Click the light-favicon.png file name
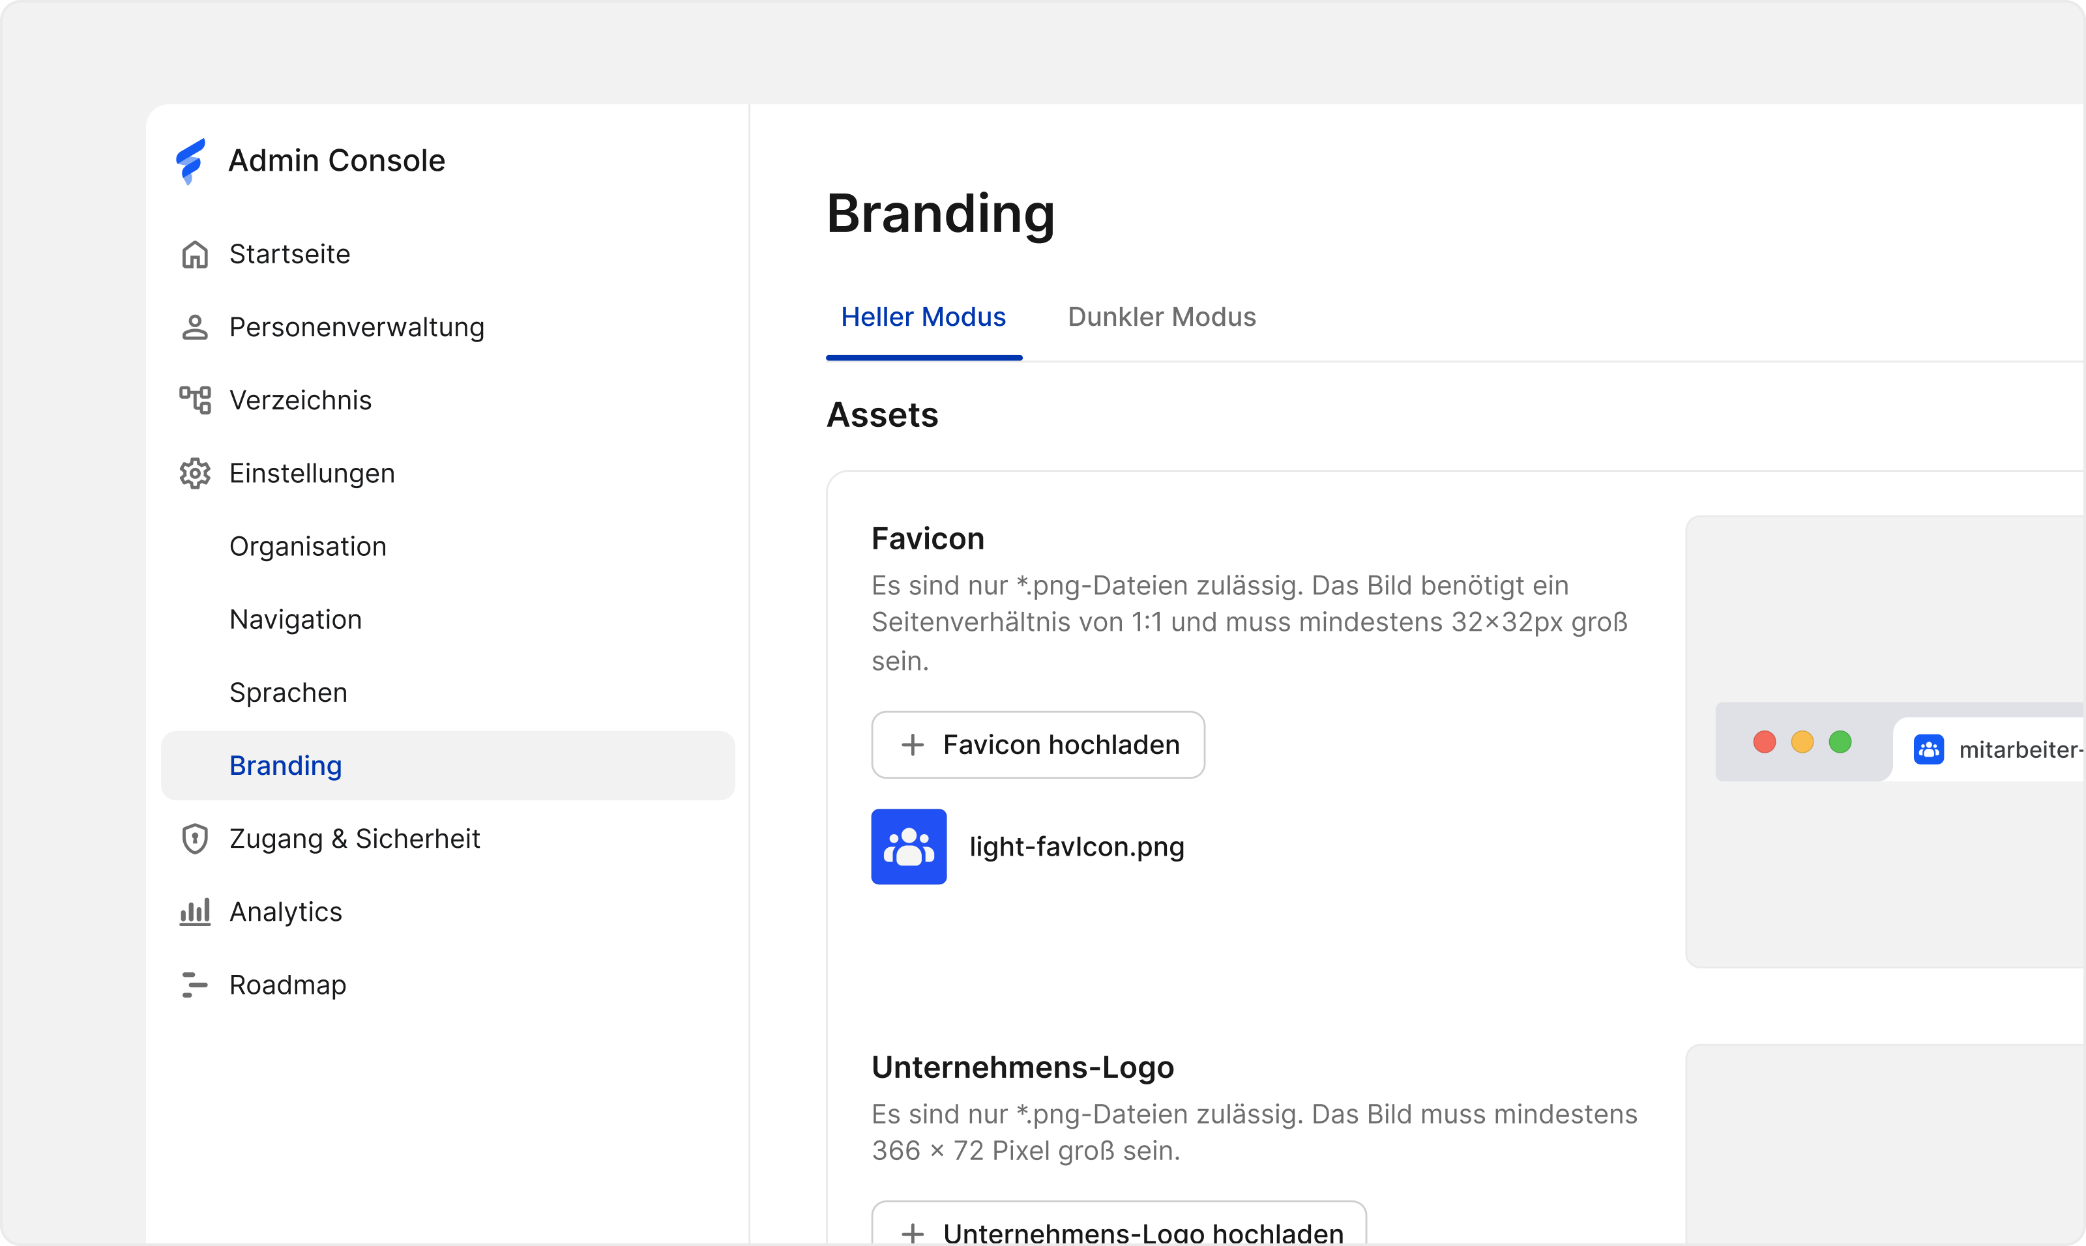 coord(1077,847)
